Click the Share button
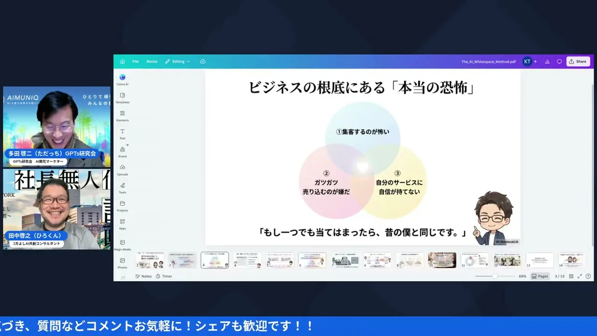Screen dimensions: 597x336 [x=578, y=61]
